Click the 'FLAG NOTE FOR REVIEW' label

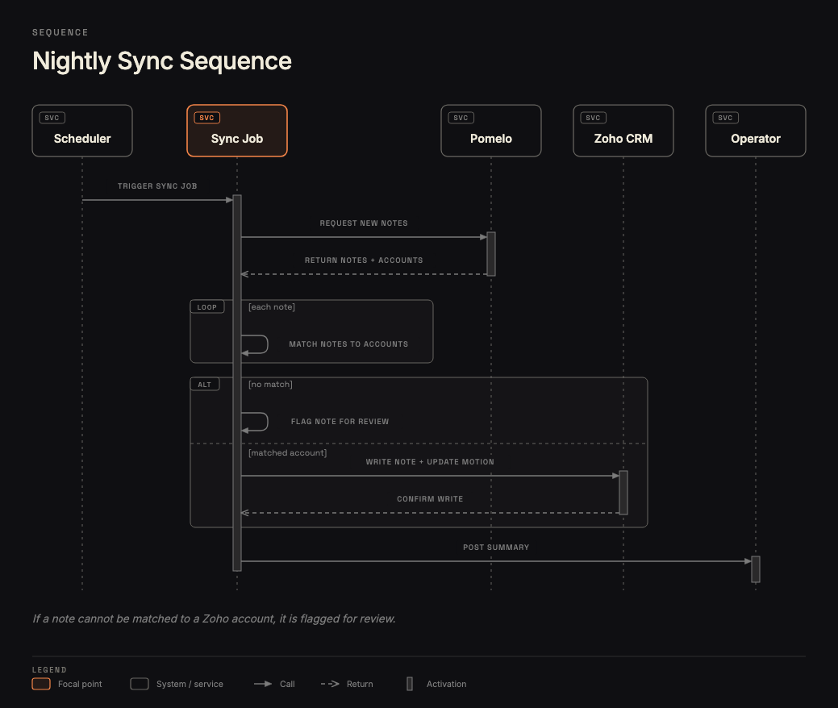tap(340, 422)
